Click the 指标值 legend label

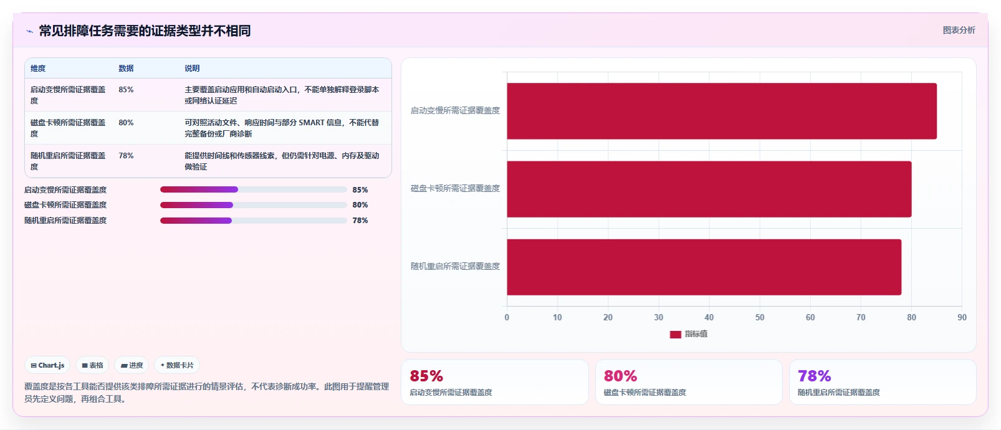point(696,334)
